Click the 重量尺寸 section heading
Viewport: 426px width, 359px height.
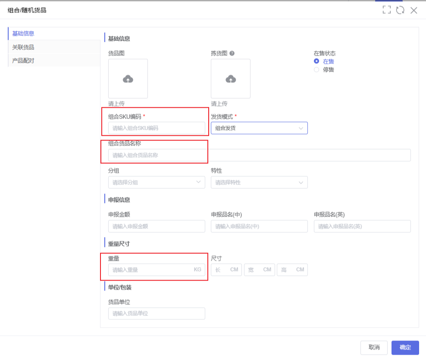point(119,243)
